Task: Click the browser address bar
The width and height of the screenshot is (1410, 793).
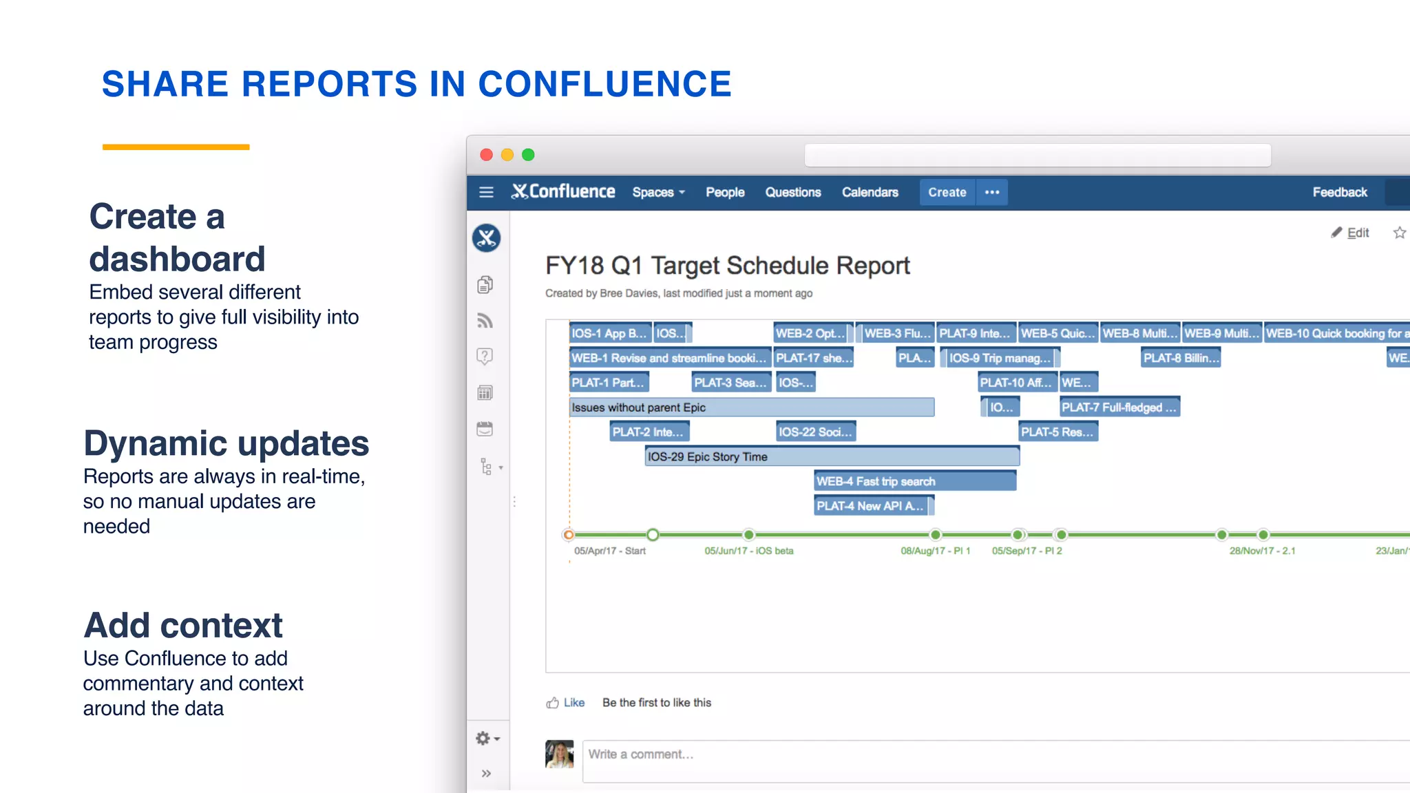Action: (x=1038, y=155)
